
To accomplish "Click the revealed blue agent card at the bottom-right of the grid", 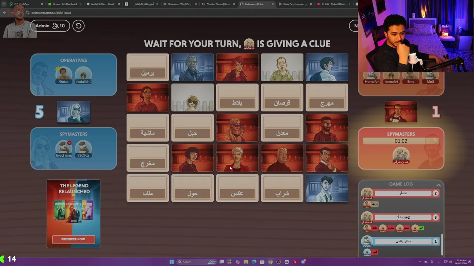I will point(327,188).
